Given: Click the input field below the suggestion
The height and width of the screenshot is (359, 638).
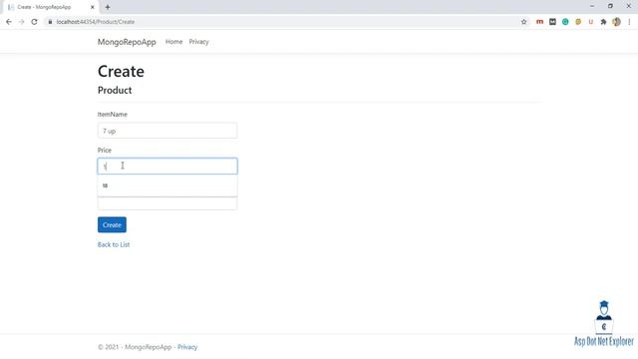Looking at the screenshot, I should click(x=167, y=203).
